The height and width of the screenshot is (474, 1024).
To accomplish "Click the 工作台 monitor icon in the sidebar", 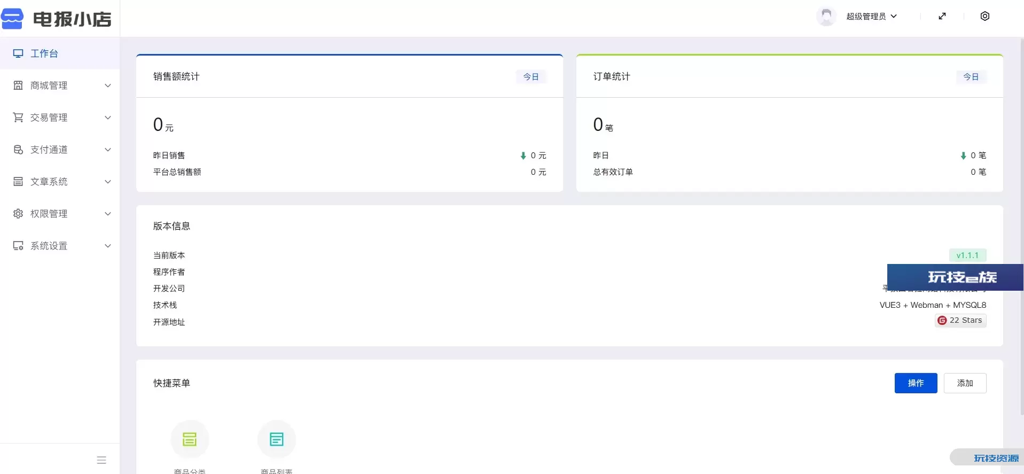I will coord(18,53).
